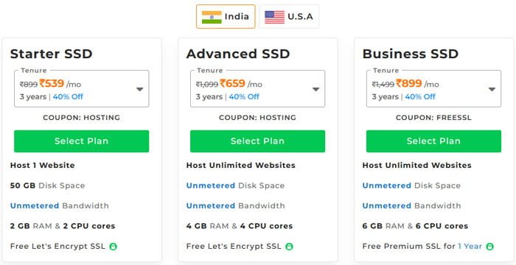
Task: Switch server location to India
Action: tap(226, 16)
